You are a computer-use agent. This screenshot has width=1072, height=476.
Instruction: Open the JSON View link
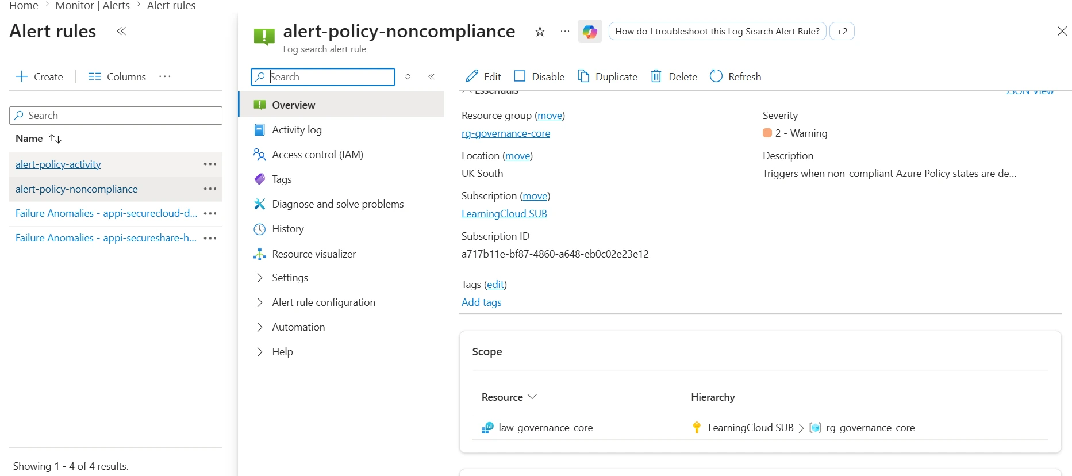click(x=1029, y=92)
